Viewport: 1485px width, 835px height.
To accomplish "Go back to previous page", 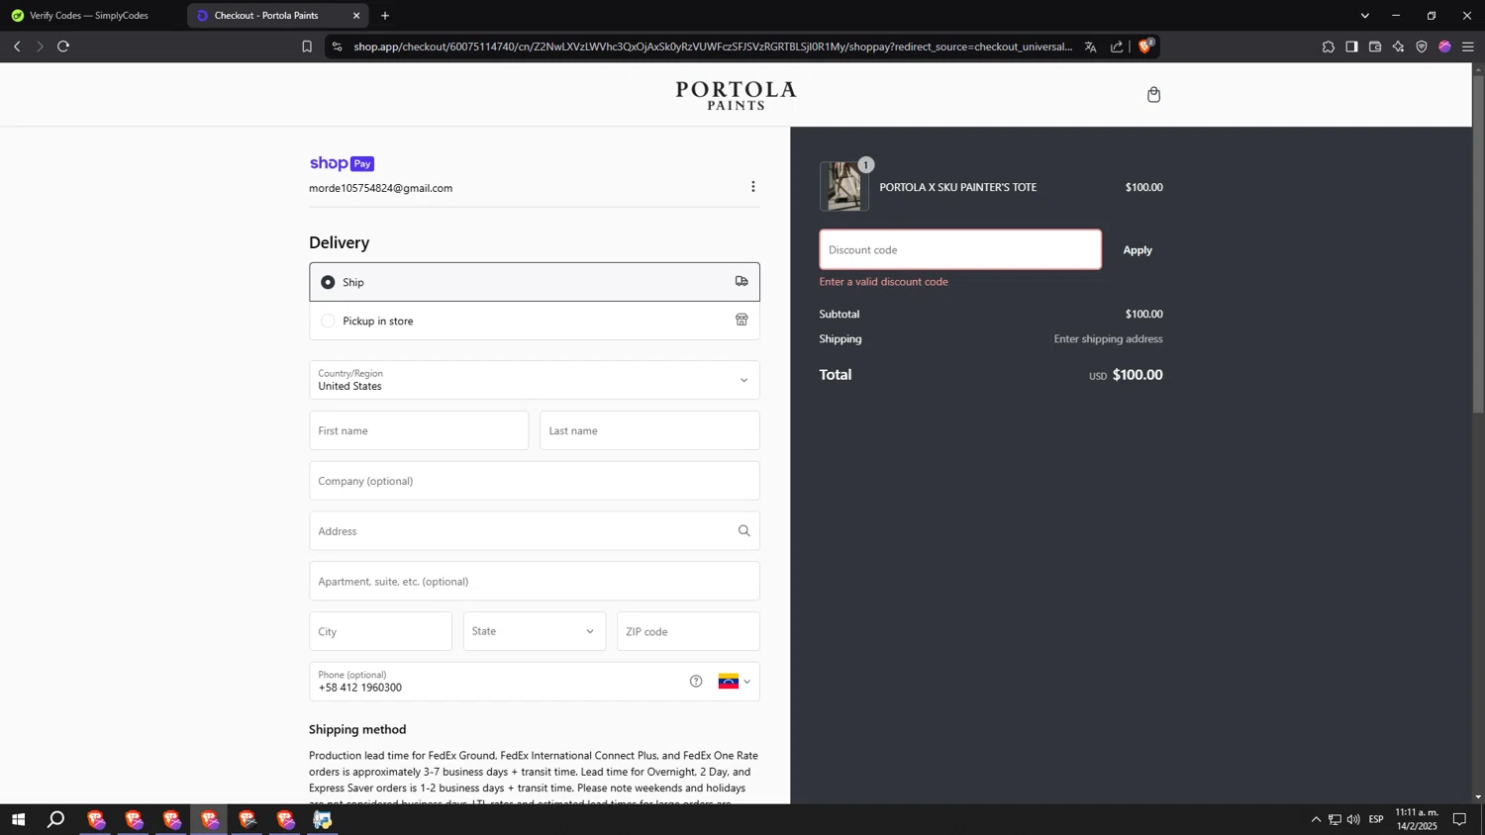I will (x=17, y=46).
